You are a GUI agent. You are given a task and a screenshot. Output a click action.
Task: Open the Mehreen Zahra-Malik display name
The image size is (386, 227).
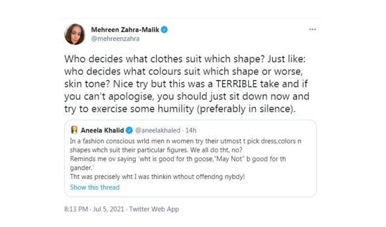click(x=125, y=30)
